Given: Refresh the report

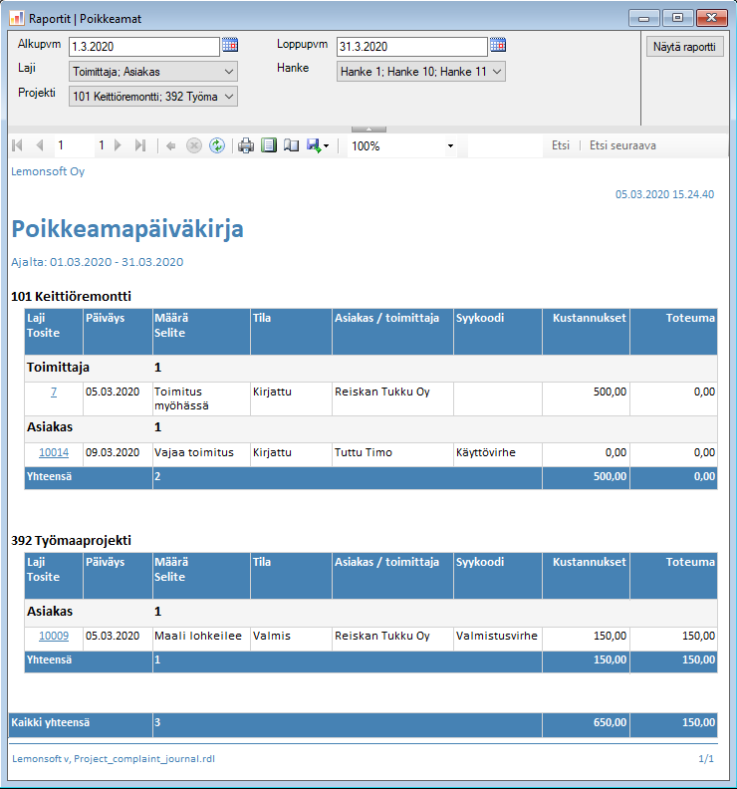Looking at the screenshot, I should 216,145.
